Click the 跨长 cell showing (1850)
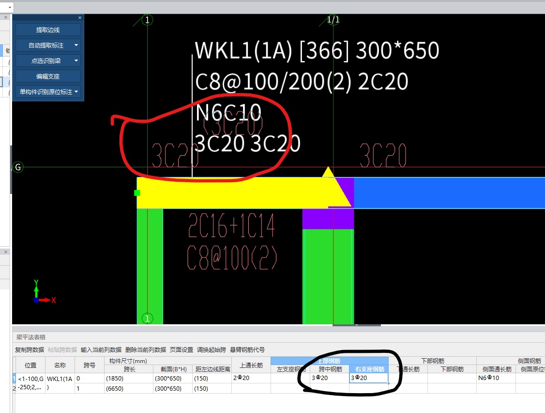This screenshot has height=413, width=545. coord(129,378)
